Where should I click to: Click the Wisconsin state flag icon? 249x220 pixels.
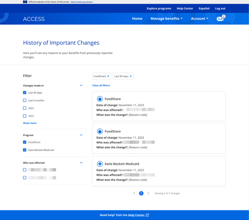tap(25, 2)
